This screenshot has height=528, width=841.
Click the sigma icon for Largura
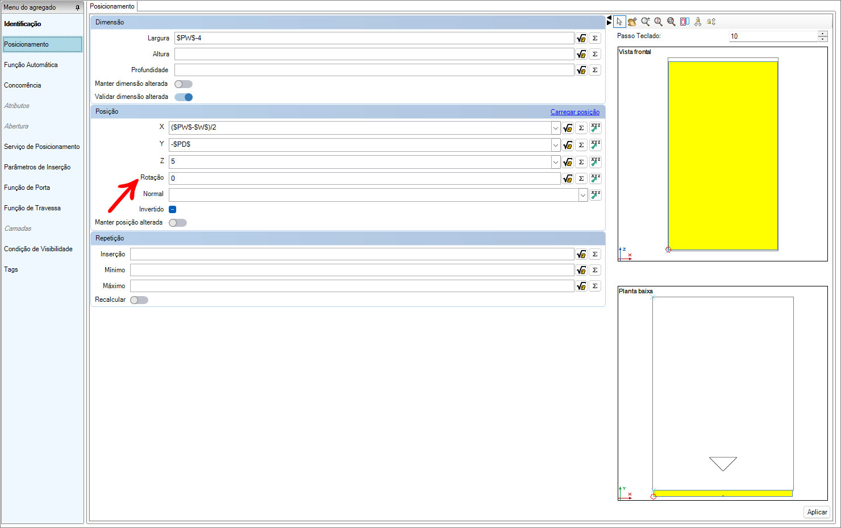[x=595, y=38]
